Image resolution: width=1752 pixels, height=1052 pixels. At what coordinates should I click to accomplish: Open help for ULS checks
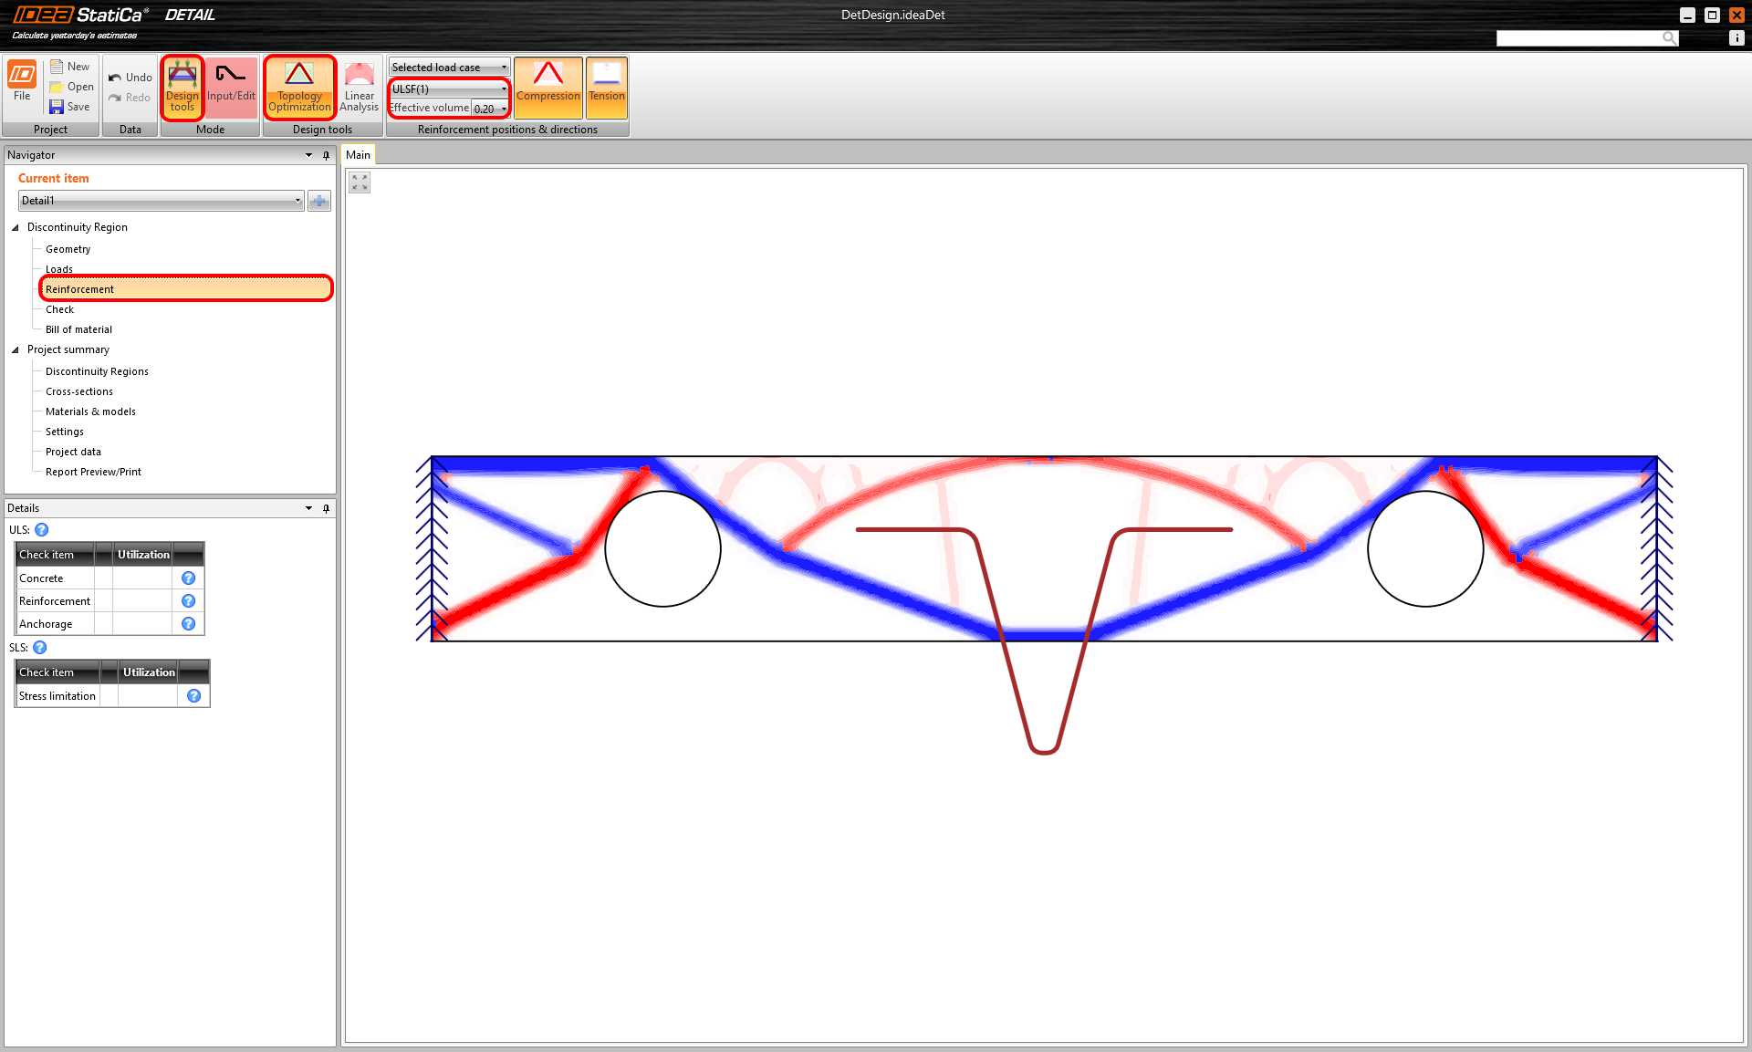42,529
